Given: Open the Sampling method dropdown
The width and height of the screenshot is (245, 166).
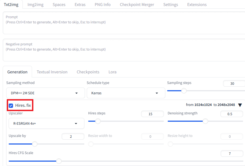Looking at the screenshot, I should [x=46, y=93].
